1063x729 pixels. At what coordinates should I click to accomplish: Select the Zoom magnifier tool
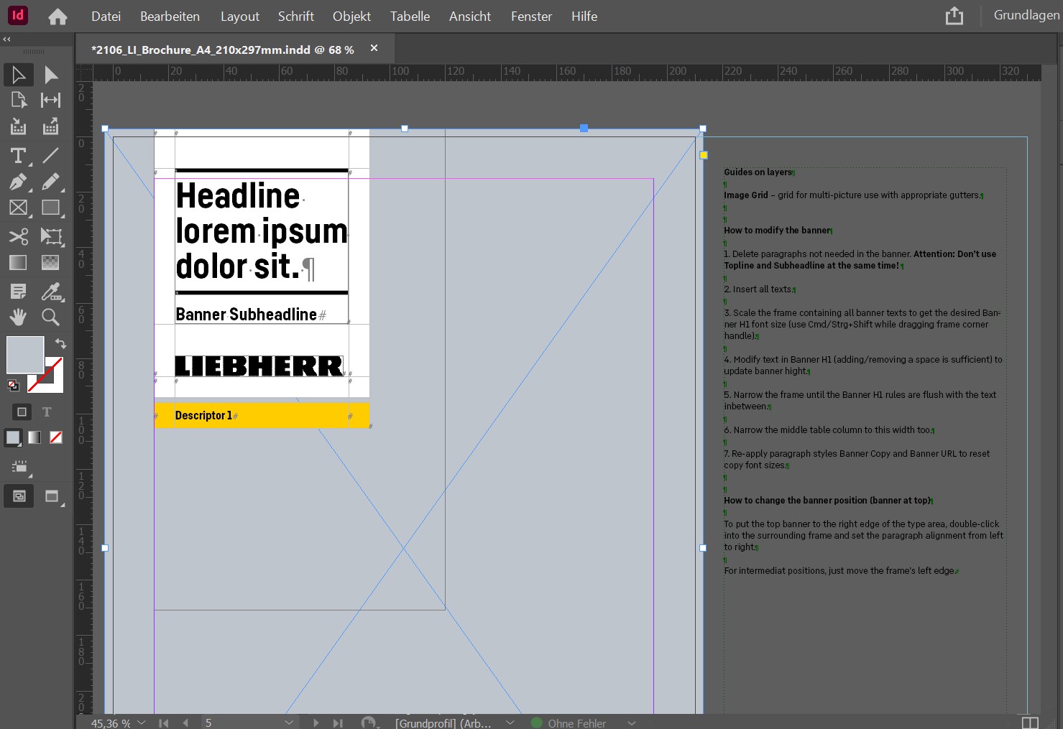tap(50, 317)
